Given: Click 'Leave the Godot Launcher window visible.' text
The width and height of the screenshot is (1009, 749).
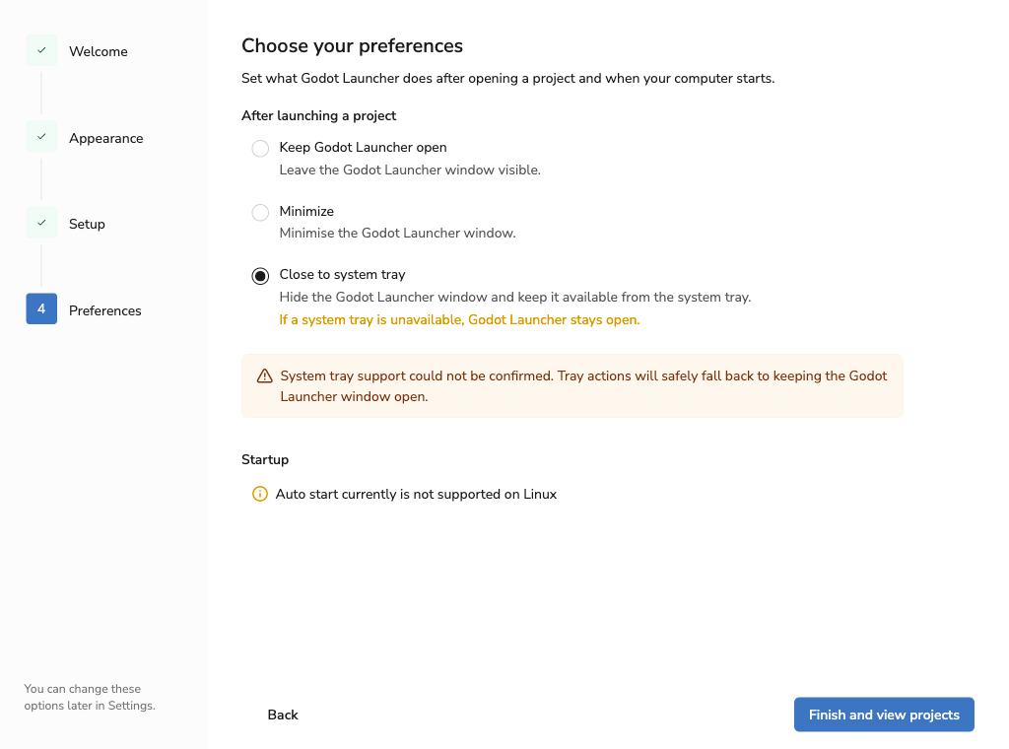Looking at the screenshot, I should 410,170.
